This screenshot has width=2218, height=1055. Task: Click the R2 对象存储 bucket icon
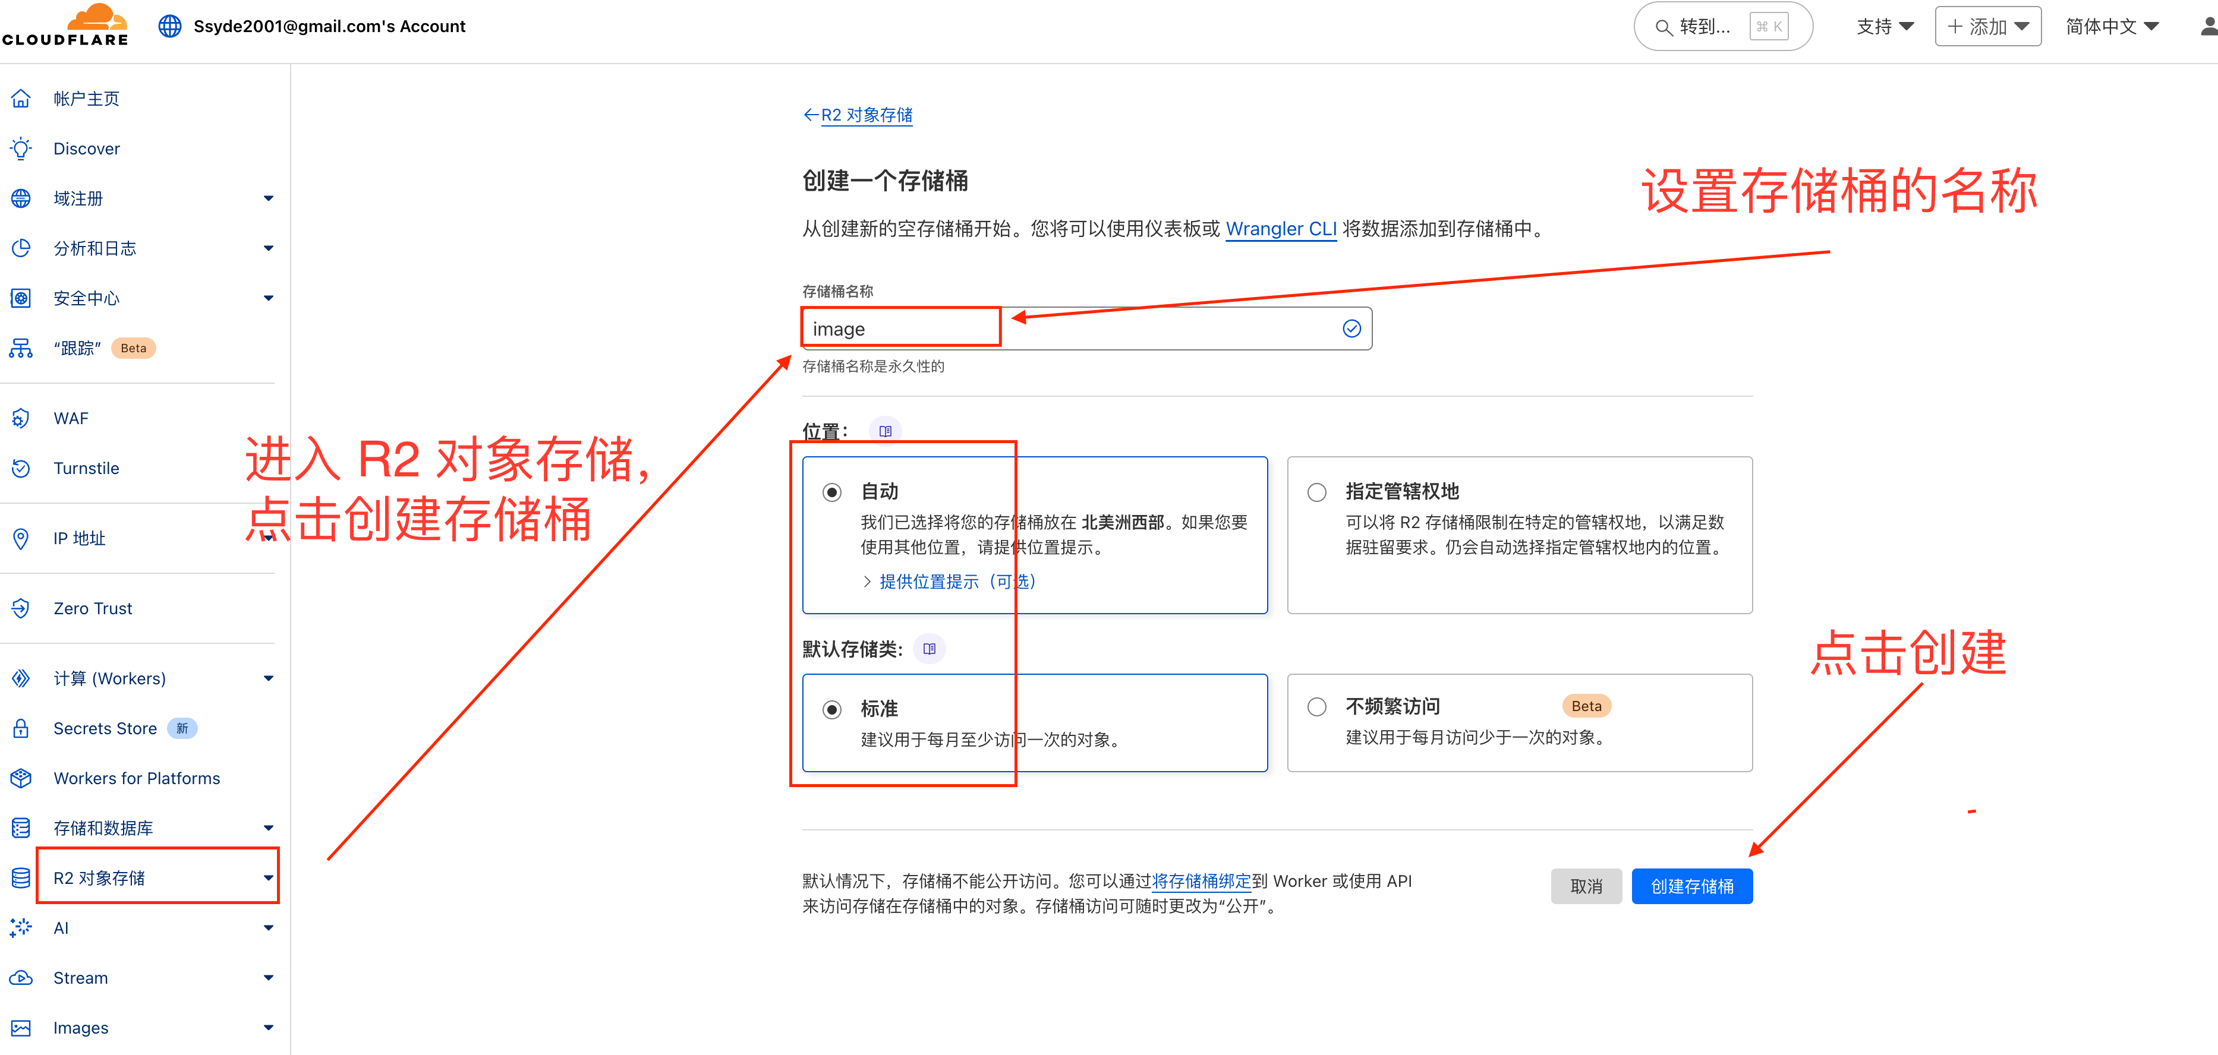tap(21, 878)
